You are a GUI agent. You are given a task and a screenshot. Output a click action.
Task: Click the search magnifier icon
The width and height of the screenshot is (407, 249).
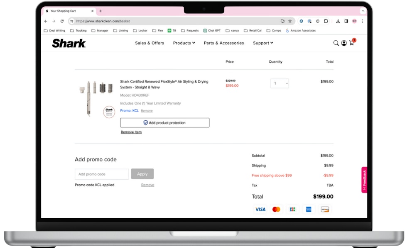pyautogui.click(x=336, y=43)
